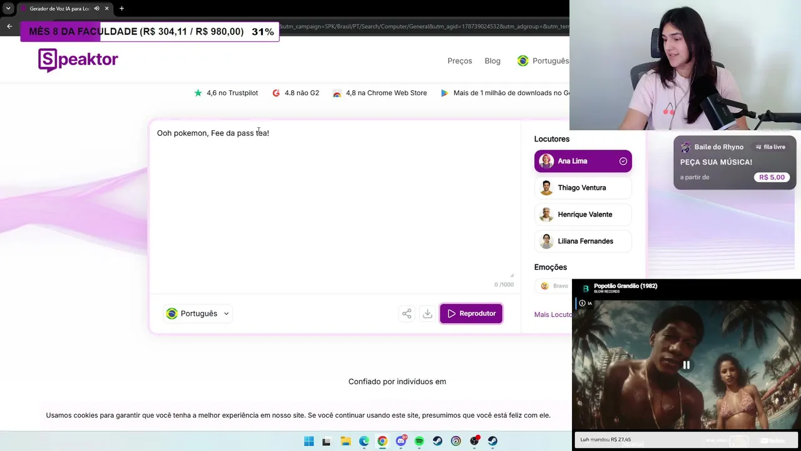Expand the Português language dropdown below the text box
801x451 pixels.
[x=198, y=313]
